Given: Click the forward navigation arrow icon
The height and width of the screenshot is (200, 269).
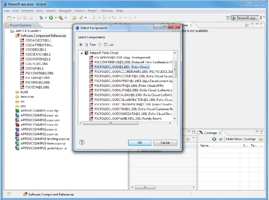Looking at the screenshot, I should [x=130, y=18].
